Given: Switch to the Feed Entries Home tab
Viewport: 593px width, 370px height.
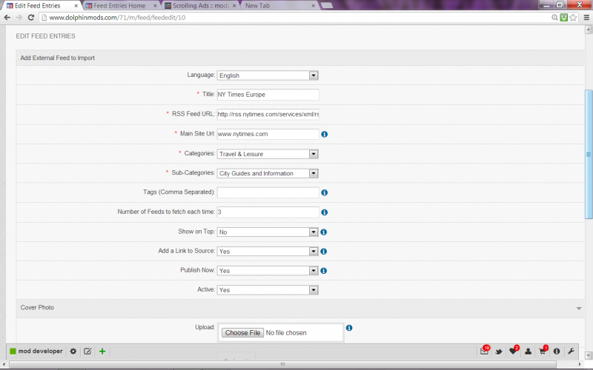Looking at the screenshot, I should point(119,6).
